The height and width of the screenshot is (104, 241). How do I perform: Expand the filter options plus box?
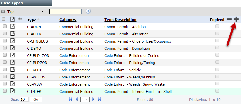coord(3,11)
